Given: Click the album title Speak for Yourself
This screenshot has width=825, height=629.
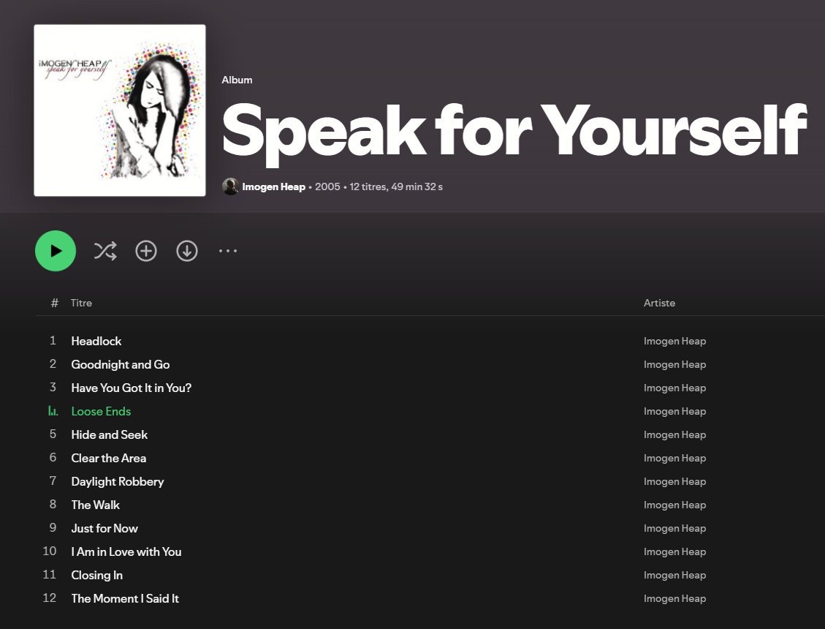Looking at the screenshot, I should tap(514, 130).
